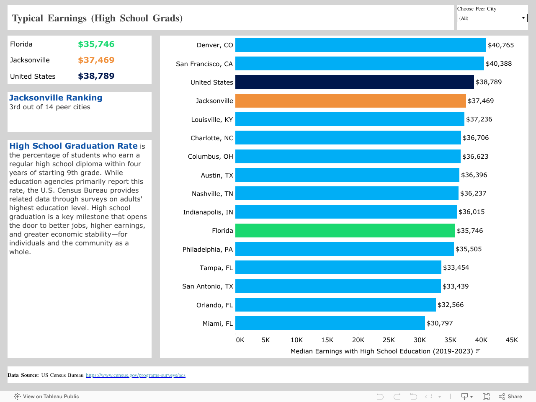Open the Choose Peer City dropdown
536x402 pixels.
tap(523, 18)
